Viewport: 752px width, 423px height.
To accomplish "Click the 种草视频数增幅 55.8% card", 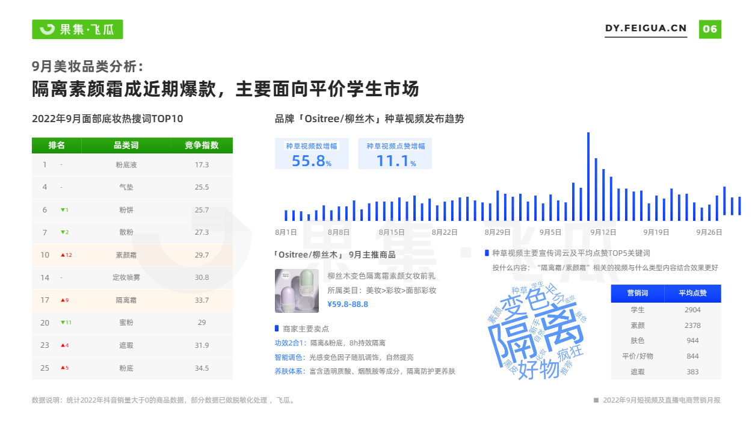I will [x=312, y=154].
